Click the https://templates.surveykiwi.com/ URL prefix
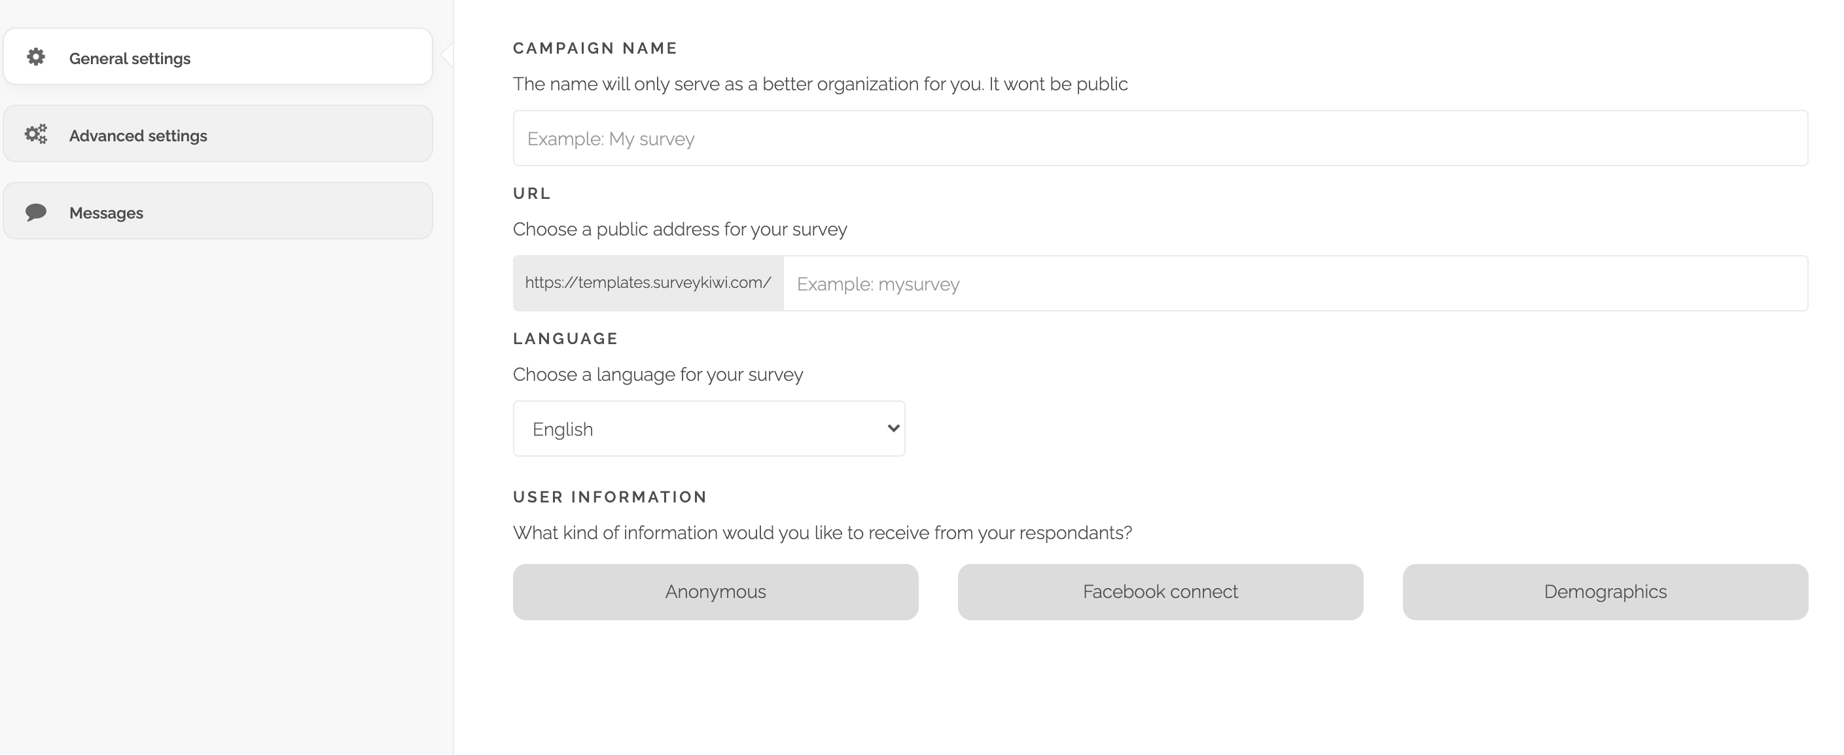 pyautogui.click(x=648, y=283)
